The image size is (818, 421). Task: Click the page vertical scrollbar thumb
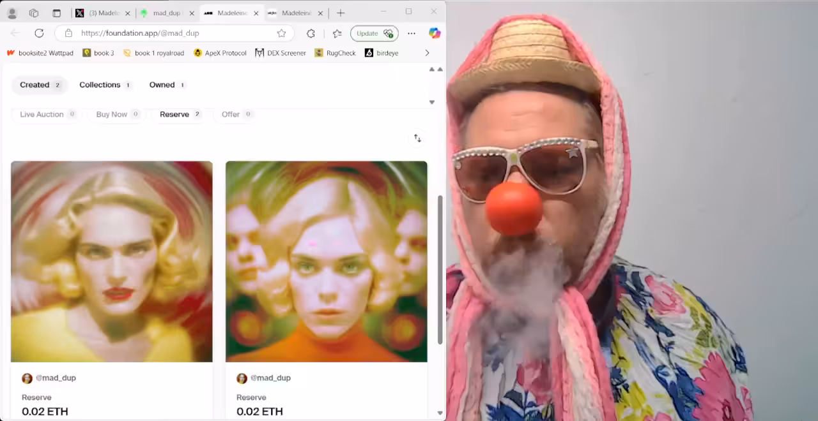click(x=440, y=269)
